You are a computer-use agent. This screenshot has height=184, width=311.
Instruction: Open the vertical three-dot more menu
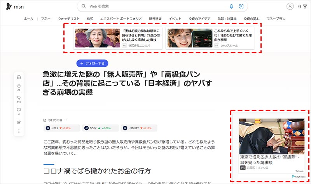pos(19,131)
